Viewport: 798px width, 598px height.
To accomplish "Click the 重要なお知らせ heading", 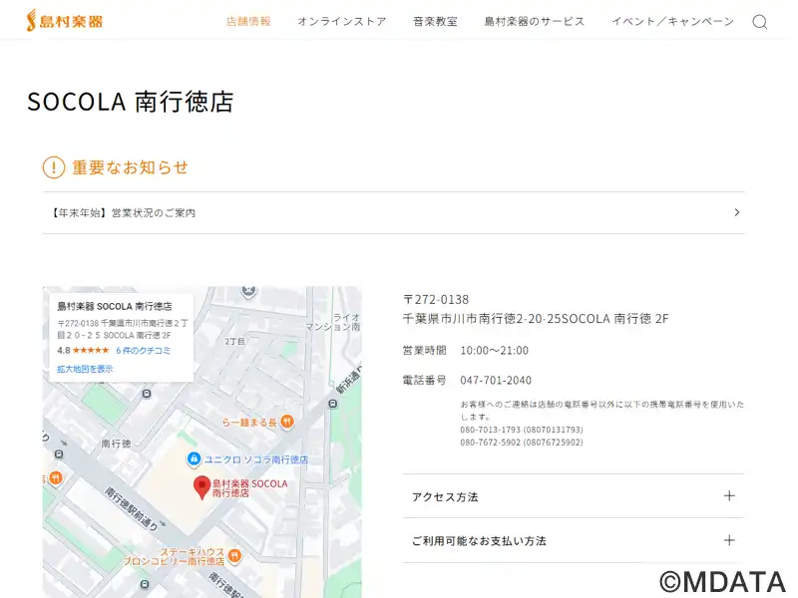I will 131,167.
